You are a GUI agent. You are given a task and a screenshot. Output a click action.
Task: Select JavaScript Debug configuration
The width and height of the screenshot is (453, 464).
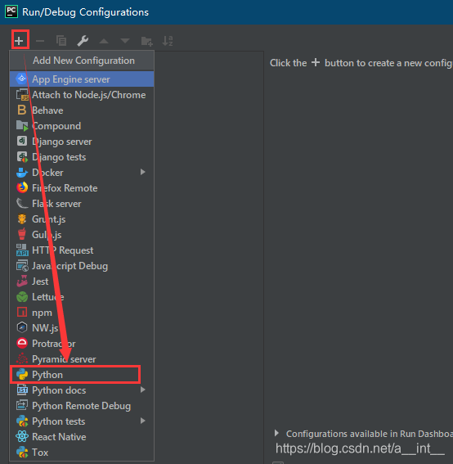coord(82,266)
